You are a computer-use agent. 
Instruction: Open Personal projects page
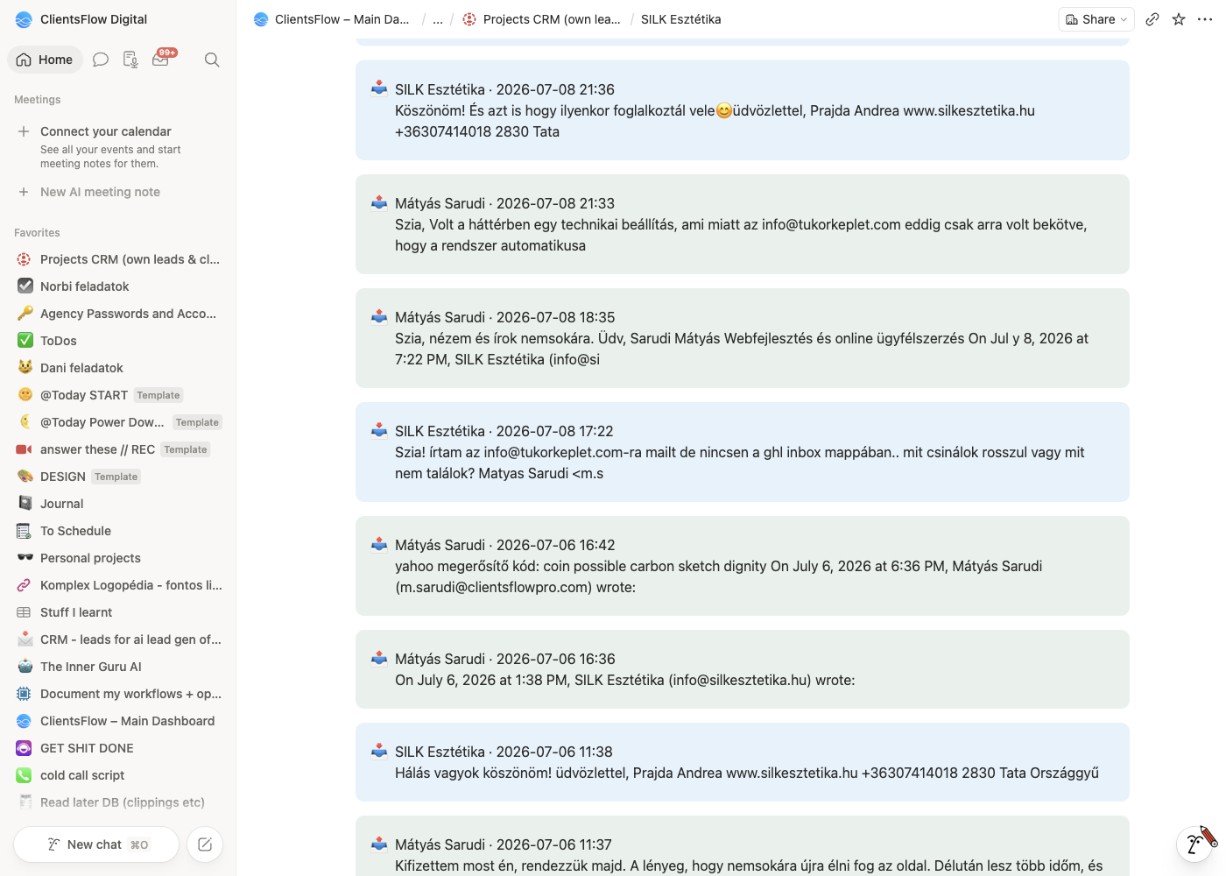click(x=119, y=558)
